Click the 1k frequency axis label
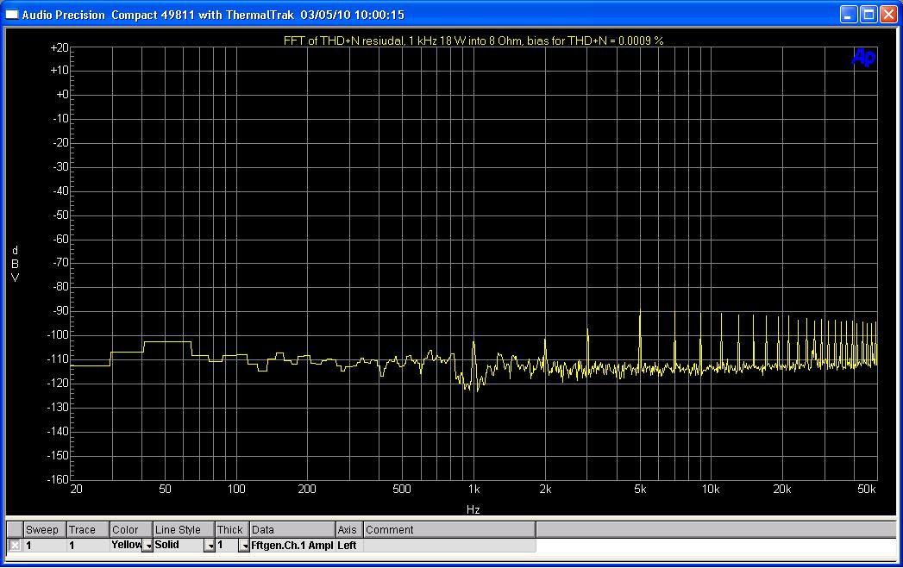 click(473, 490)
